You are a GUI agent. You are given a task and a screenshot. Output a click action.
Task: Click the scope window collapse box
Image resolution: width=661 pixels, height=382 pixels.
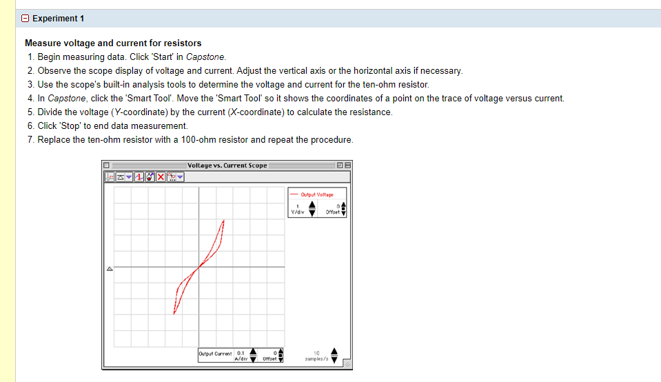point(348,165)
